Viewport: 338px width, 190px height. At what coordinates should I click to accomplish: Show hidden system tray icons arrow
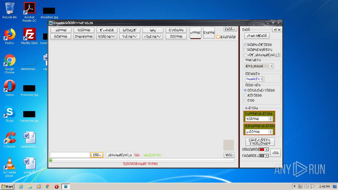point(294,187)
